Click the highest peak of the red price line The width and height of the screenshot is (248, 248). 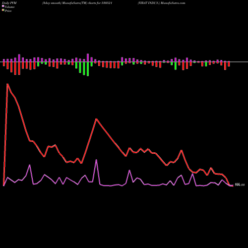click(7, 84)
